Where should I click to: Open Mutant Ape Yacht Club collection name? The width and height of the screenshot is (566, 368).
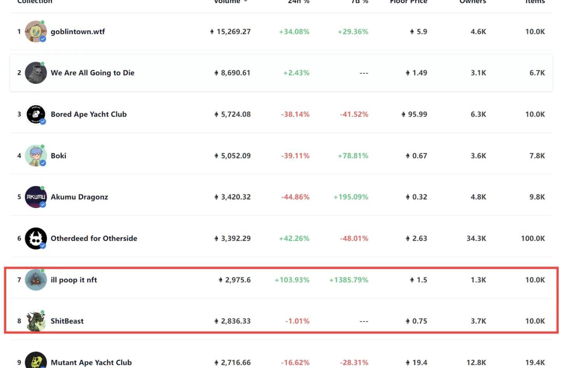(91, 363)
